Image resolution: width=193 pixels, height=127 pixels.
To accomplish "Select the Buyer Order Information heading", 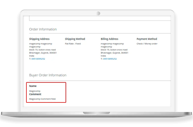I will tap(48, 75).
